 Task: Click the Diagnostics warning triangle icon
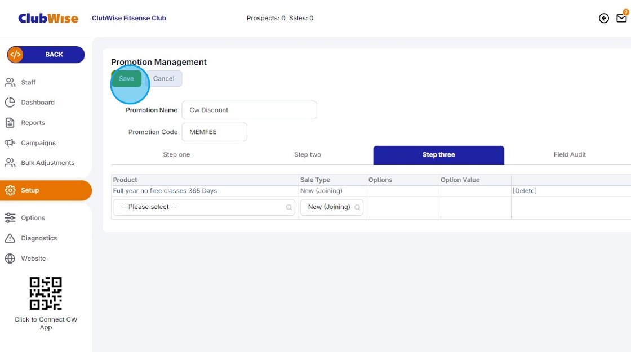tap(10, 238)
